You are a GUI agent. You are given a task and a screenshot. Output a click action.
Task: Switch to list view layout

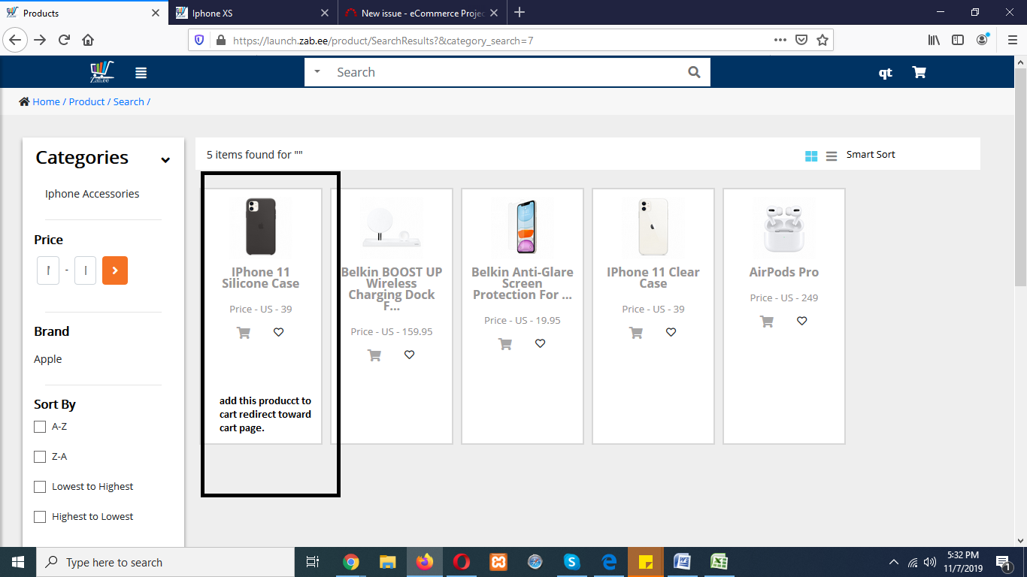[x=832, y=156]
